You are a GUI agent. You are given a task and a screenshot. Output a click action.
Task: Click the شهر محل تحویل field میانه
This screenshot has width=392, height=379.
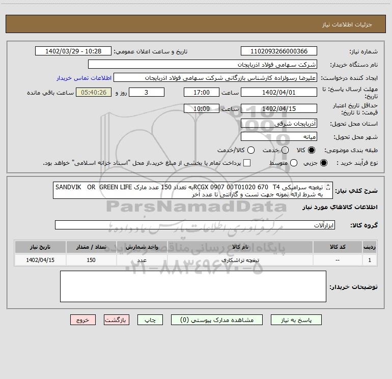click(279, 136)
